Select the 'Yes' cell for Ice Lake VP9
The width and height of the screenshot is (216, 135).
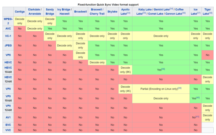(x=196, y=89)
